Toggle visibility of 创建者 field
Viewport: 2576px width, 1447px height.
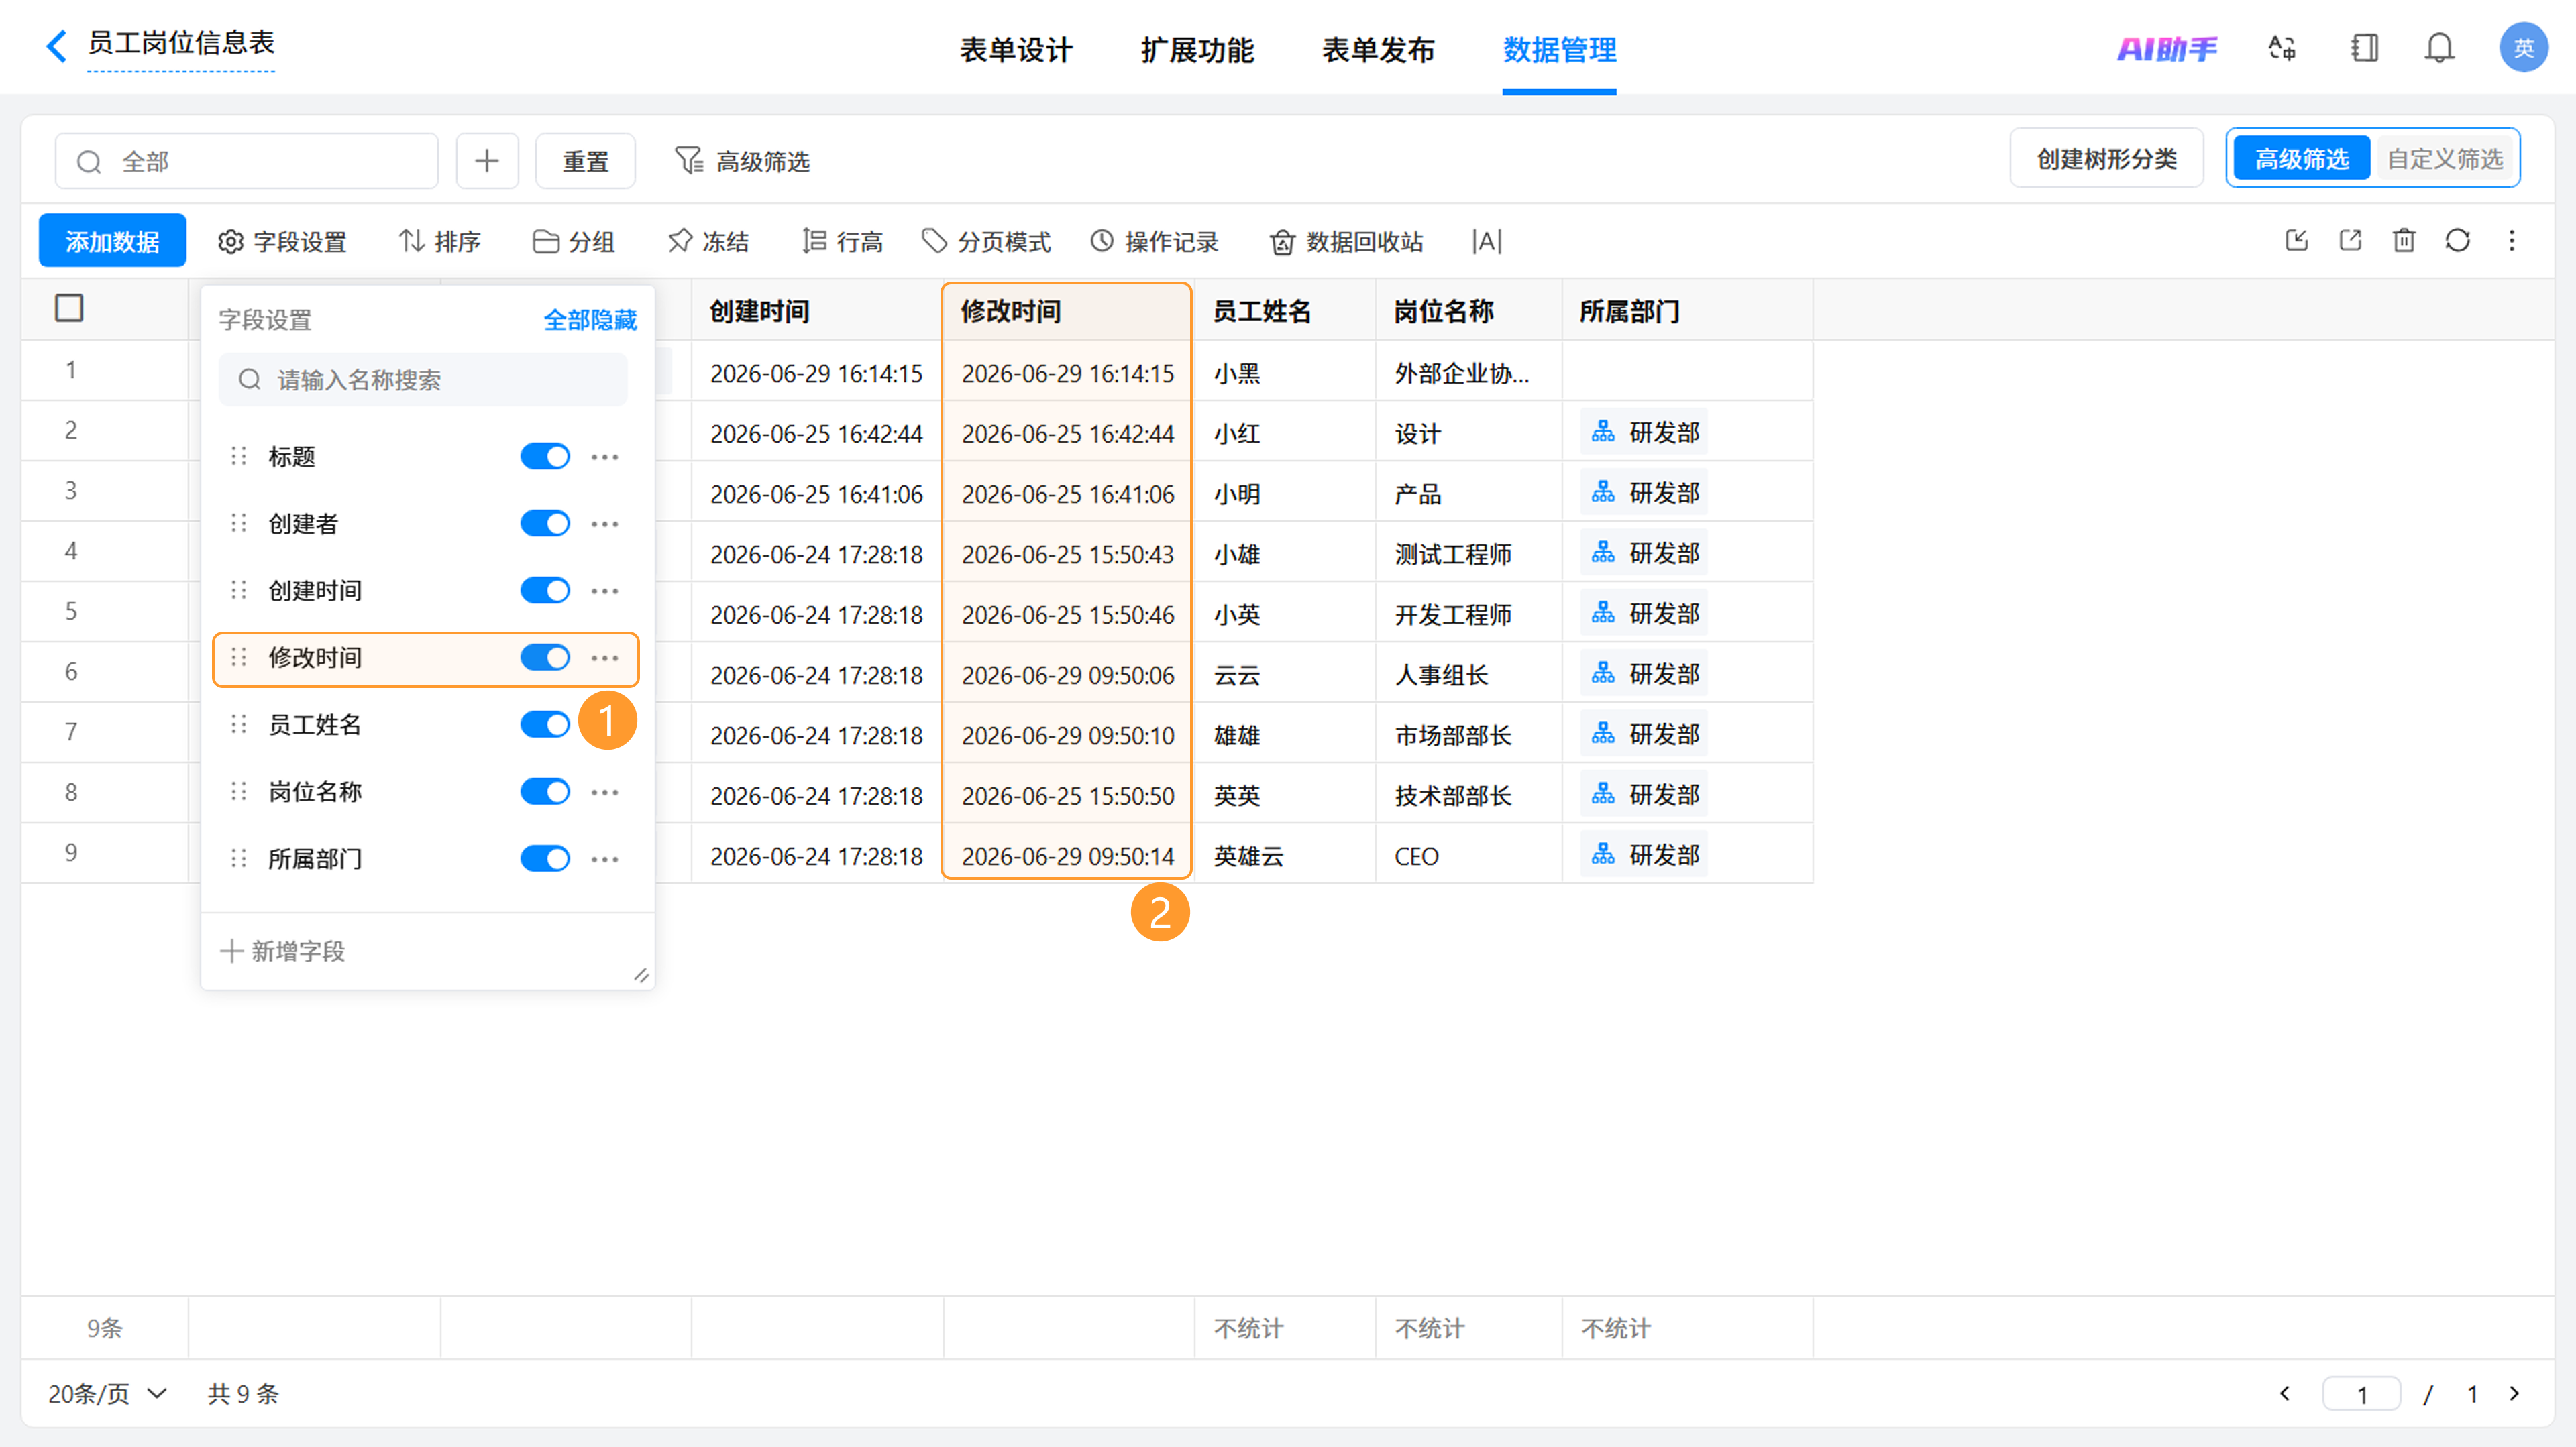point(545,524)
